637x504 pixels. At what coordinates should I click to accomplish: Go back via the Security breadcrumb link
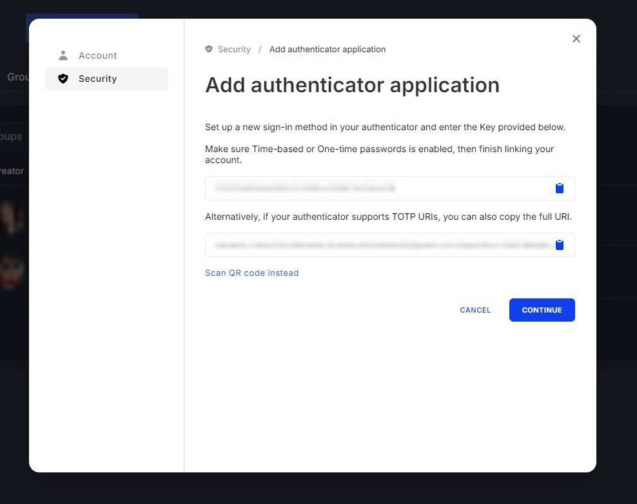[x=234, y=49]
